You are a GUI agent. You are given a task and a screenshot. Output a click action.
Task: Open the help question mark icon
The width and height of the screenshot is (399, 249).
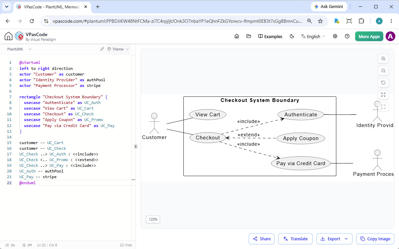(x=347, y=36)
